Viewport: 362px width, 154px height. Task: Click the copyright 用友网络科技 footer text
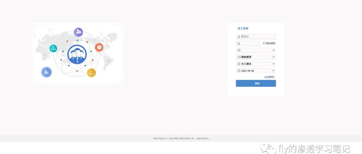tap(181, 139)
